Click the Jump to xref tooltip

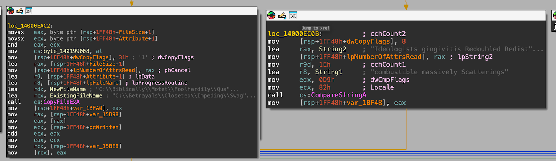coord(316,28)
